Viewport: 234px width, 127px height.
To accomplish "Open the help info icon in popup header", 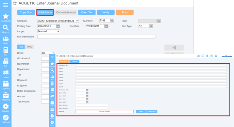I will tap(212, 56).
